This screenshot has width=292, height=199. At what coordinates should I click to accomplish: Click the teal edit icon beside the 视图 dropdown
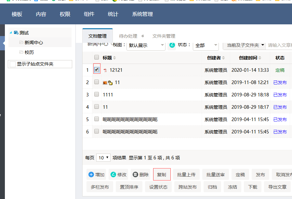(x=172, y=45)
